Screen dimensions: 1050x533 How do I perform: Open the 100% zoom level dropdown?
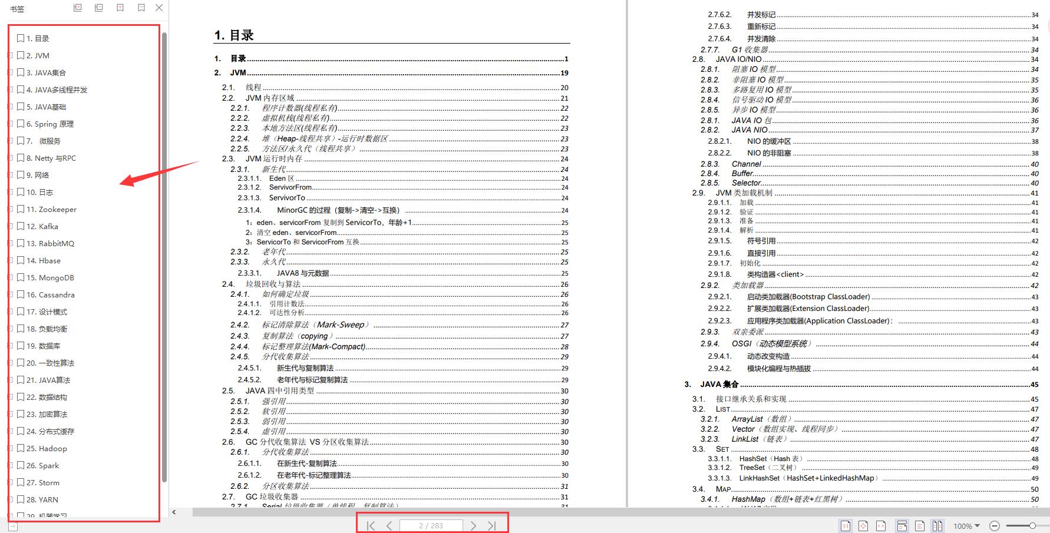[966, 526]
